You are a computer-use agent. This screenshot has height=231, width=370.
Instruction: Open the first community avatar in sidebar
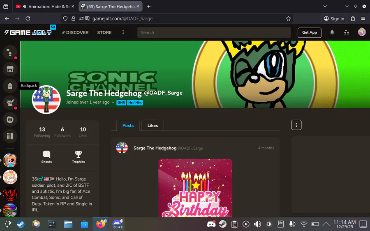[10, 160]
